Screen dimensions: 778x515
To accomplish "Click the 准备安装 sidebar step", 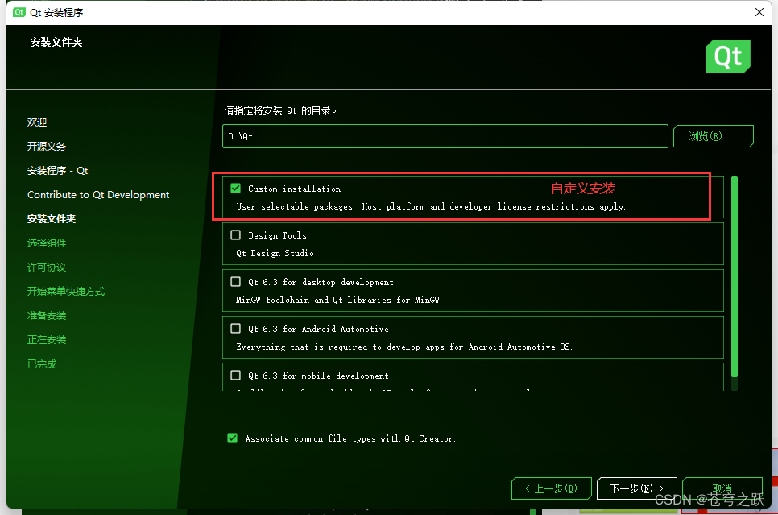I will pyautogui.click(x=46, y=316).
